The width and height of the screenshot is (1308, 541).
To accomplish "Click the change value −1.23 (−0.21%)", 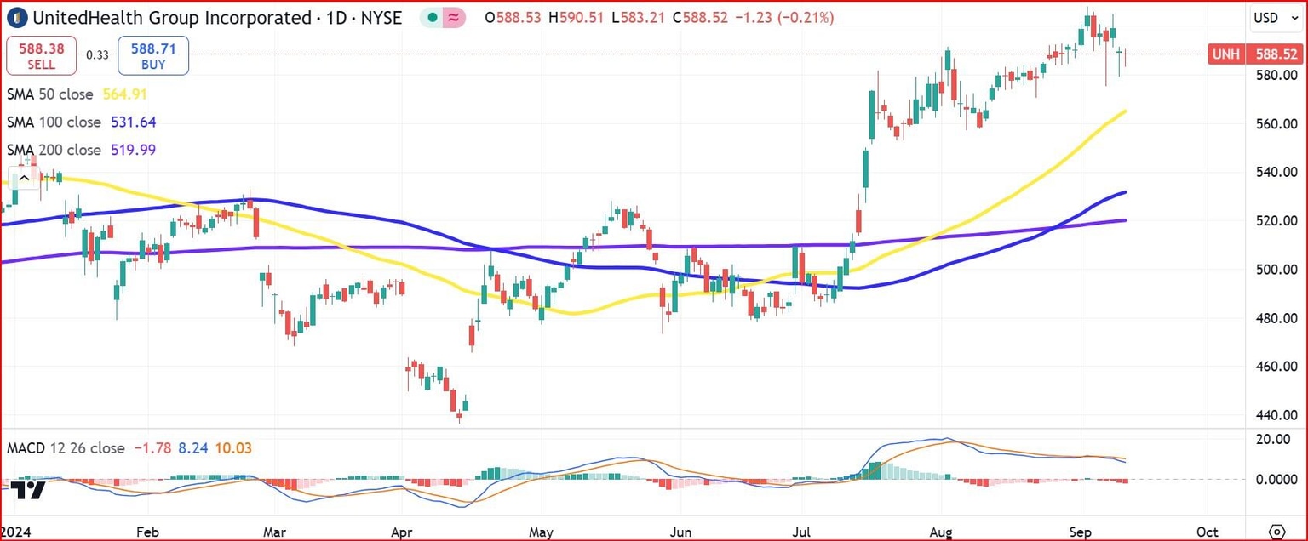I will coord(784,18).
